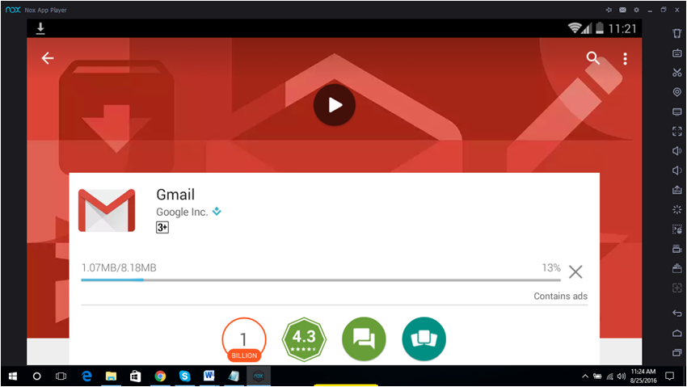The image size is (687, 387).
Task: Open Play Store search magnifier
Action: (593, 58)
